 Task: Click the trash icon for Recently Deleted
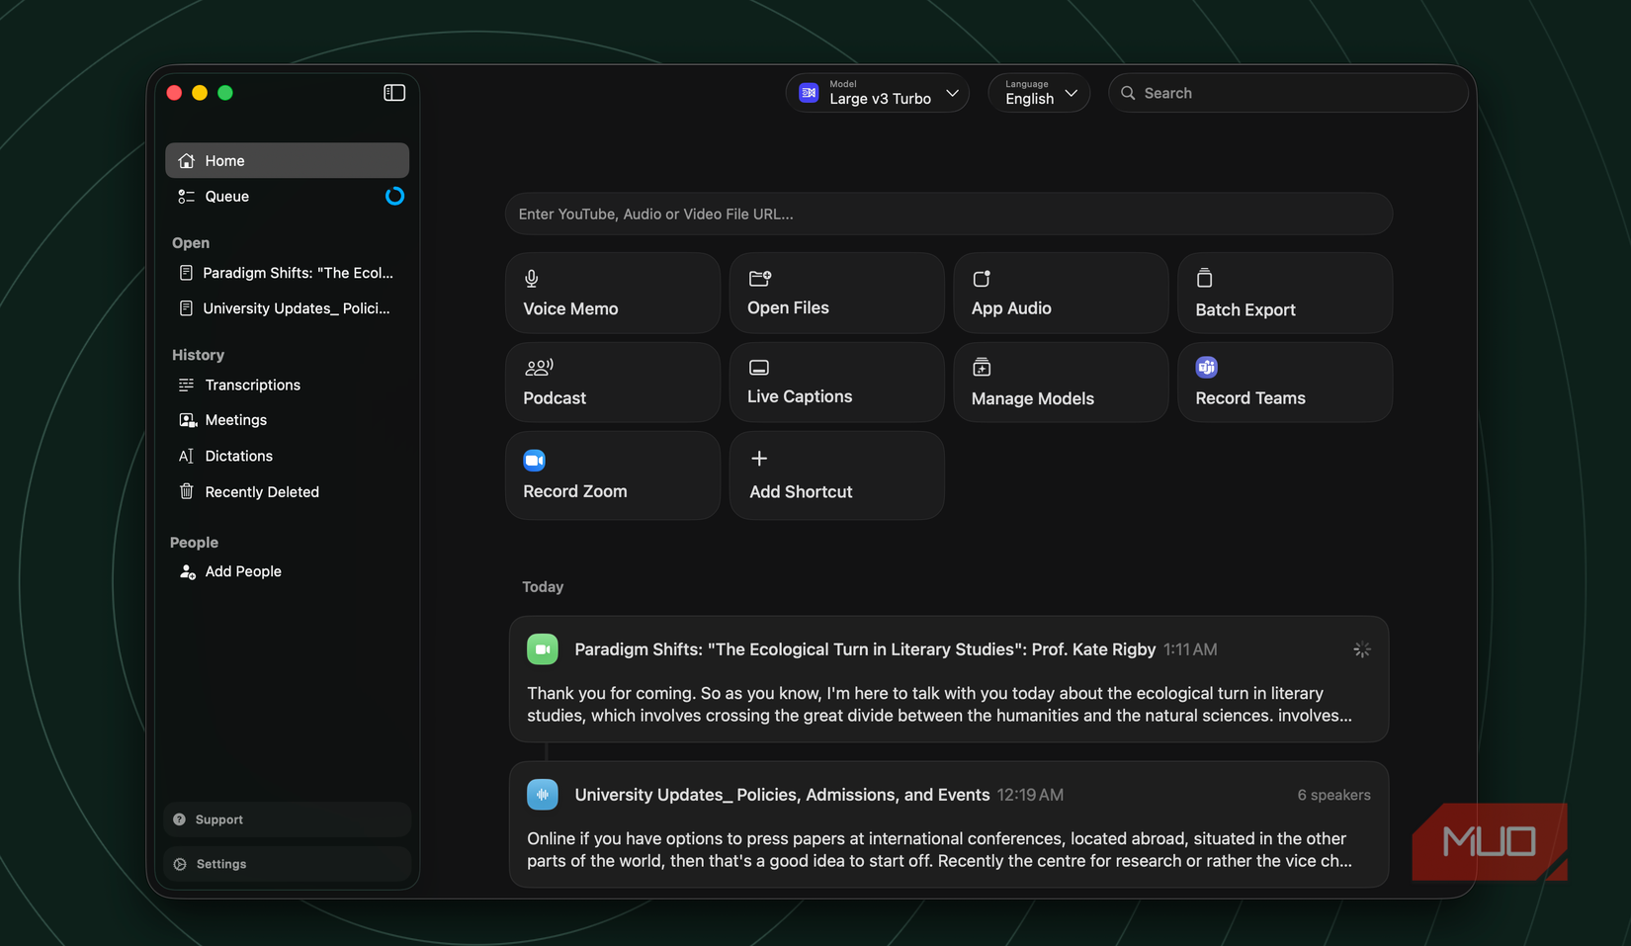(186, 491)
